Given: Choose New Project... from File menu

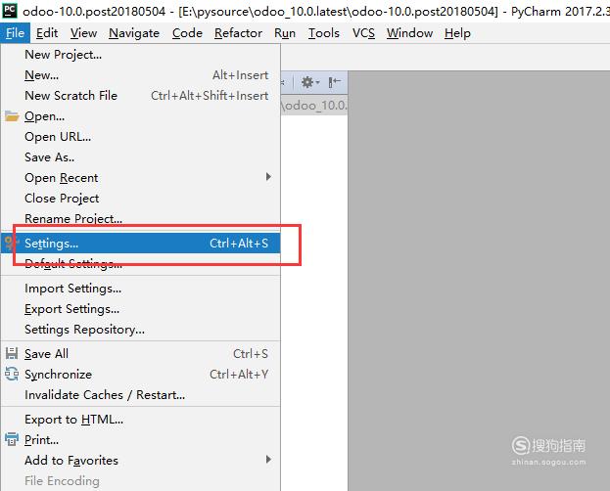Looking at the screenshot, I should (x=140, y=55).
